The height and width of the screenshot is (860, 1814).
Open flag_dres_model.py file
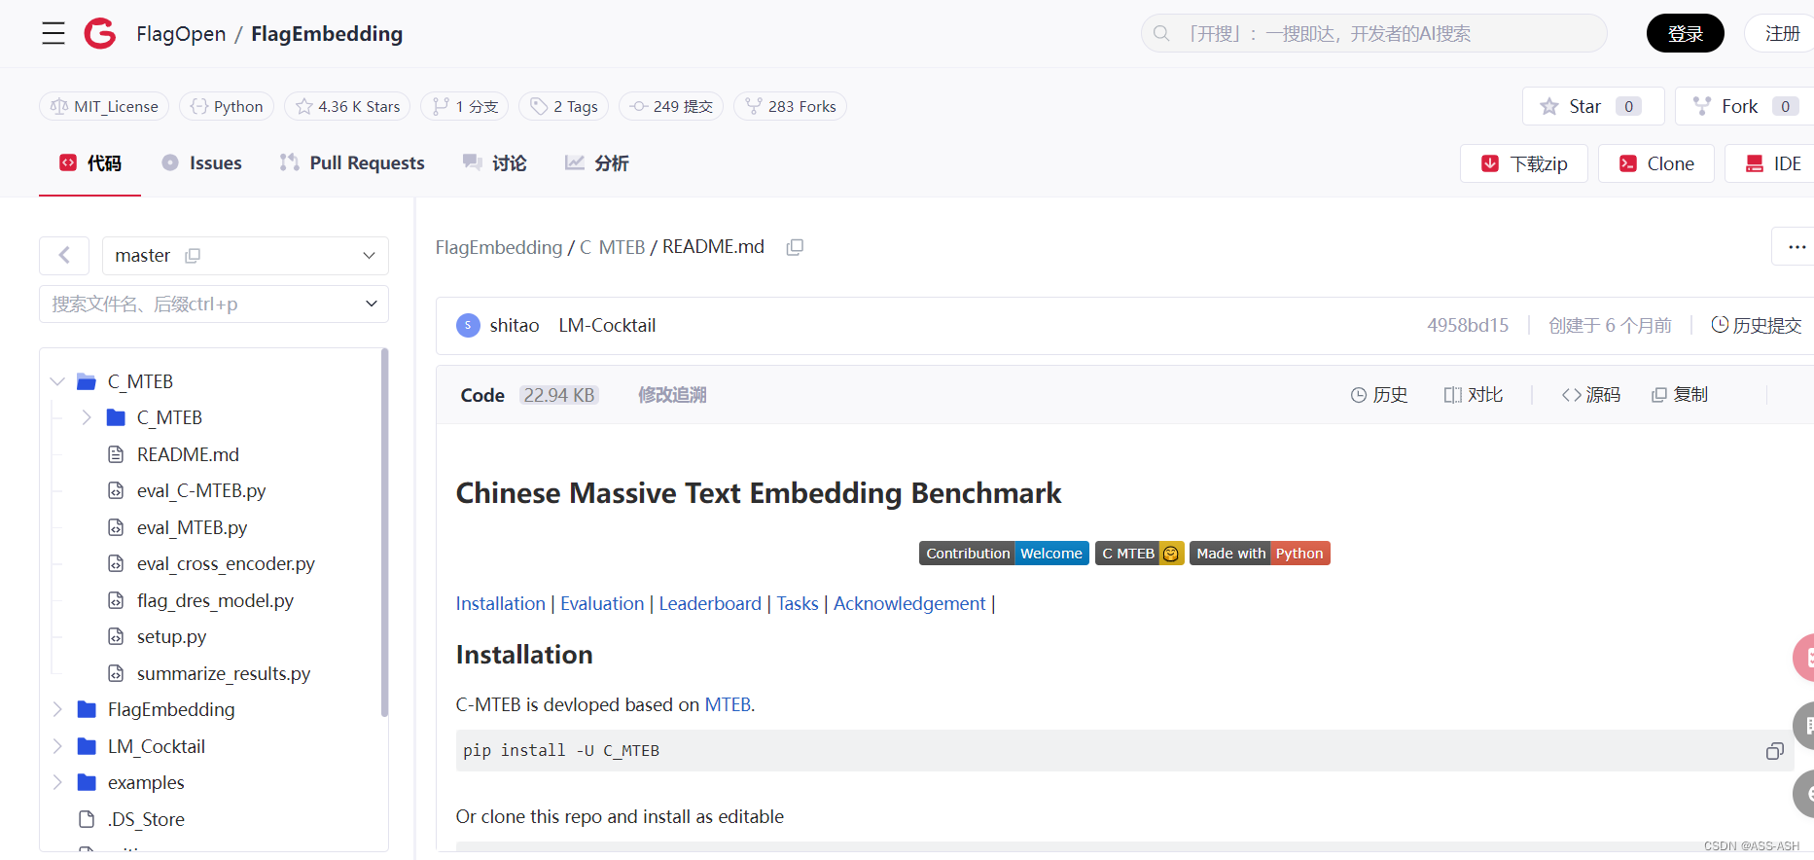pos(215,601)
